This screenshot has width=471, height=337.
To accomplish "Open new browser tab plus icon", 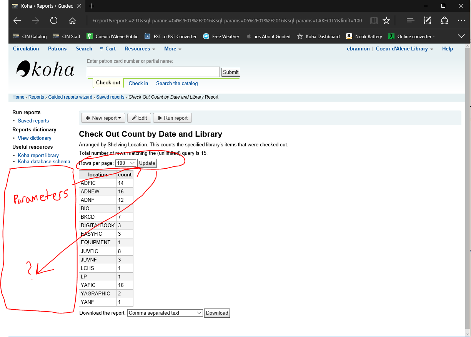I will click(x=92, y=6).
